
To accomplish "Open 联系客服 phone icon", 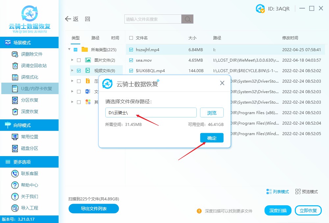I will tap(15, 173).
